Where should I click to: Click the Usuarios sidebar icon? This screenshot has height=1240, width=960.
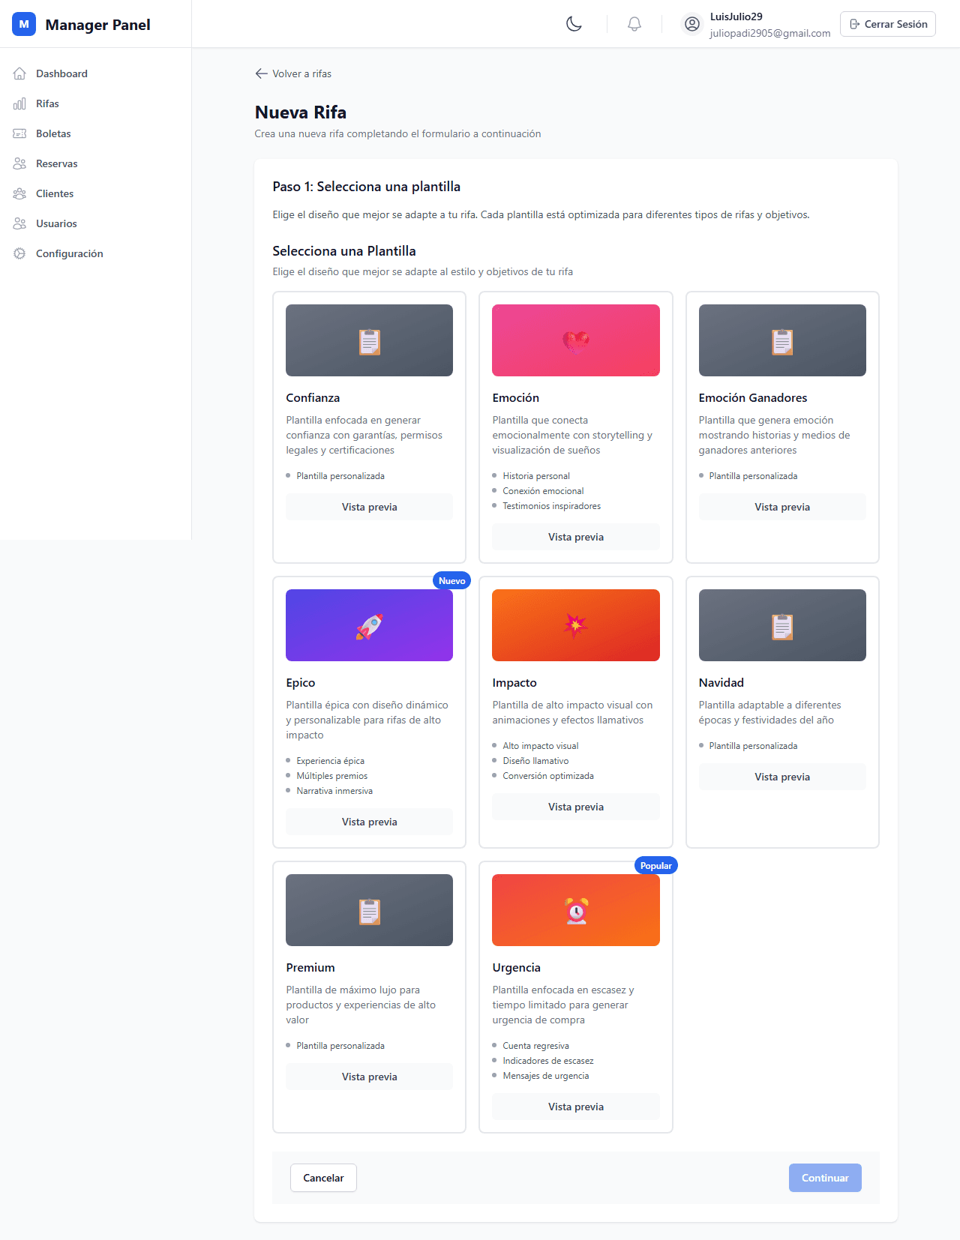pyautogui.click(x=19, y=223)
